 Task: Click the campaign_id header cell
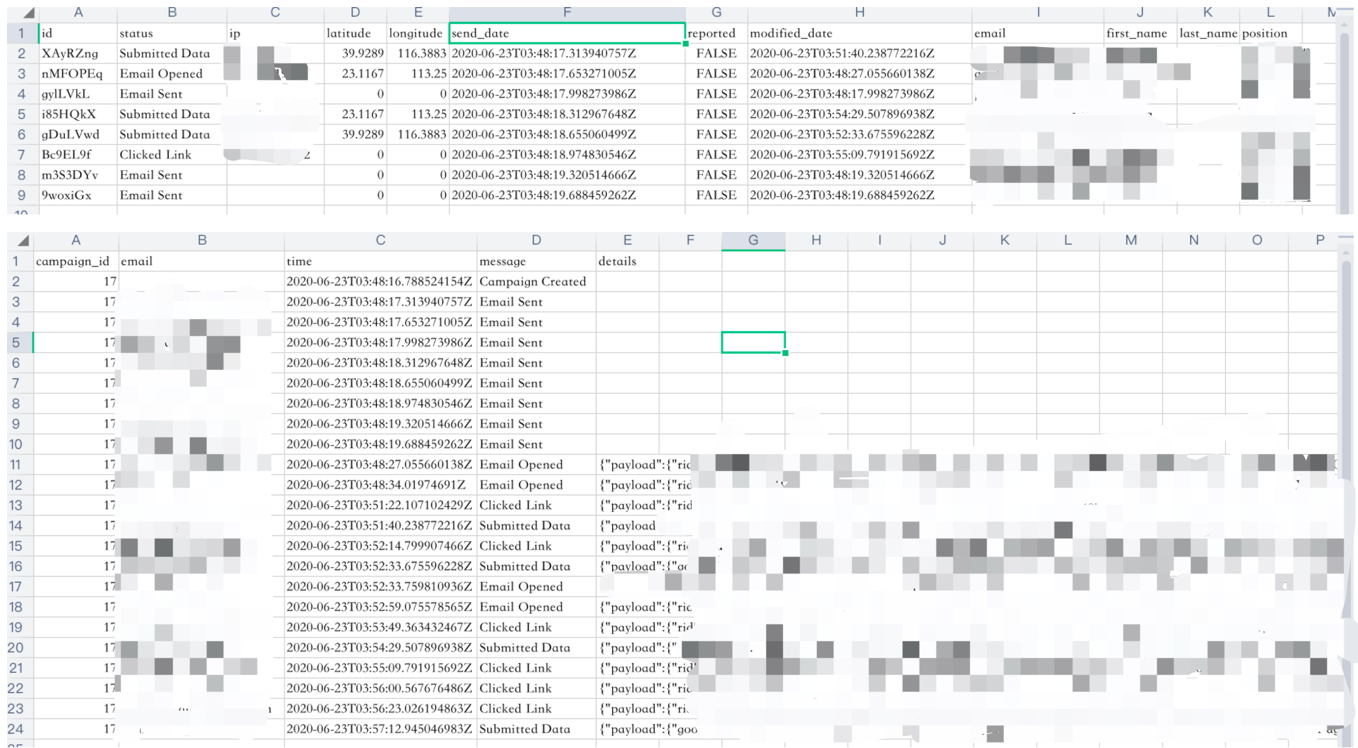point(75,262)
